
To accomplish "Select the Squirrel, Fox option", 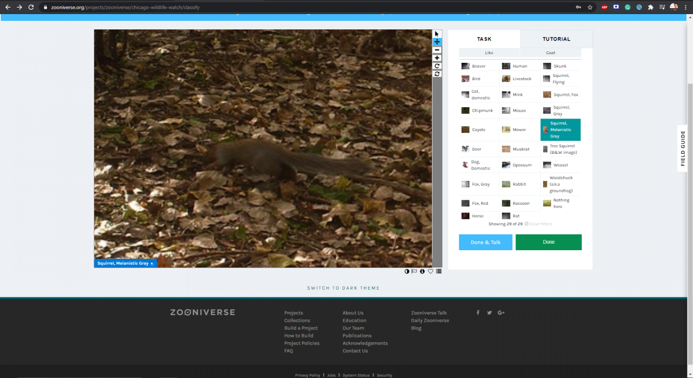I will point(560,95).
